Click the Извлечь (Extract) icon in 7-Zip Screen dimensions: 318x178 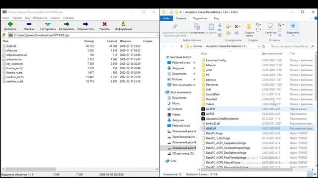click(29, 24)
